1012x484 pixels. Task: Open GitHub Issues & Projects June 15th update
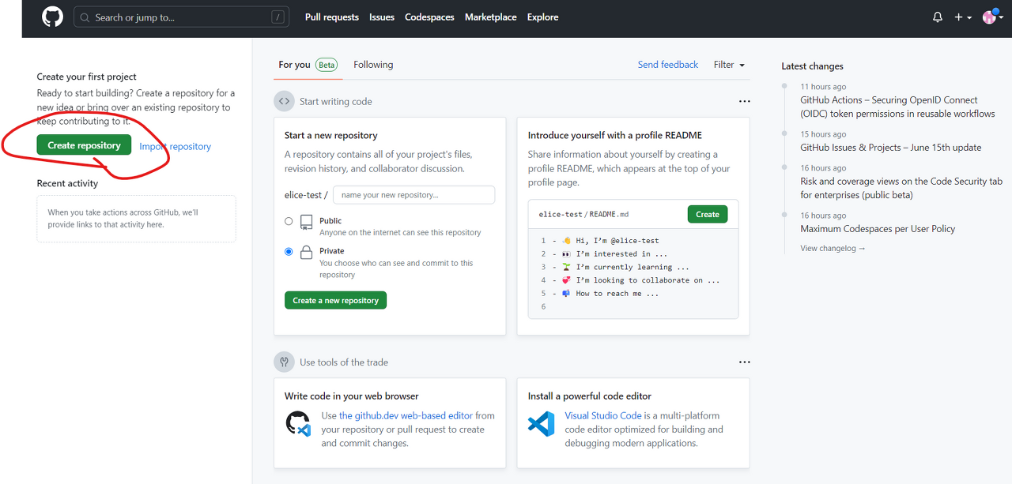coord(890,148)
